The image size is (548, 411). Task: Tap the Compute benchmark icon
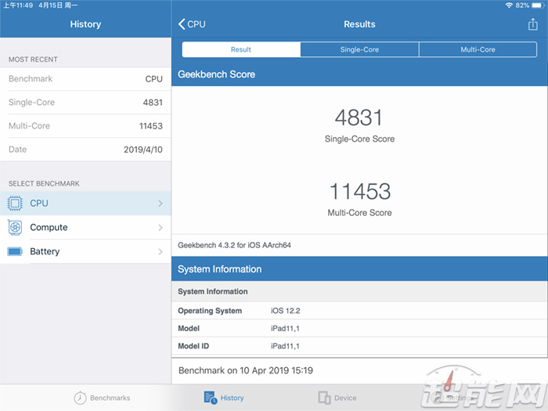click(15, 228)
